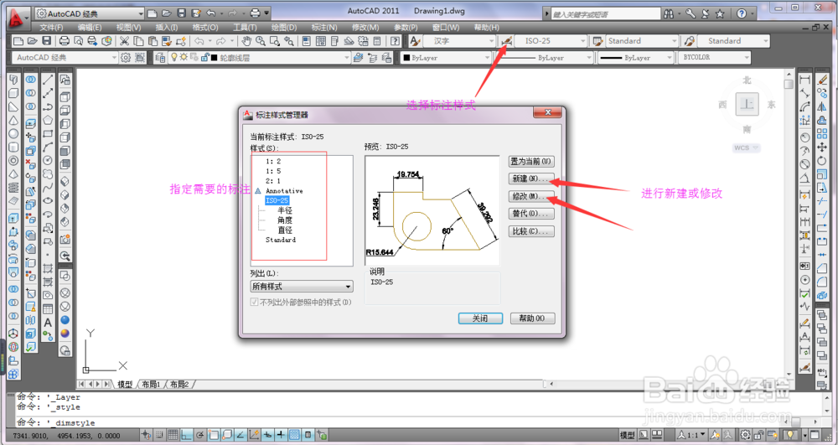Select Zoom Realtime magnifier icon
Image resolution: width=838 pixels, height=445 pixels.
(261, 40)
